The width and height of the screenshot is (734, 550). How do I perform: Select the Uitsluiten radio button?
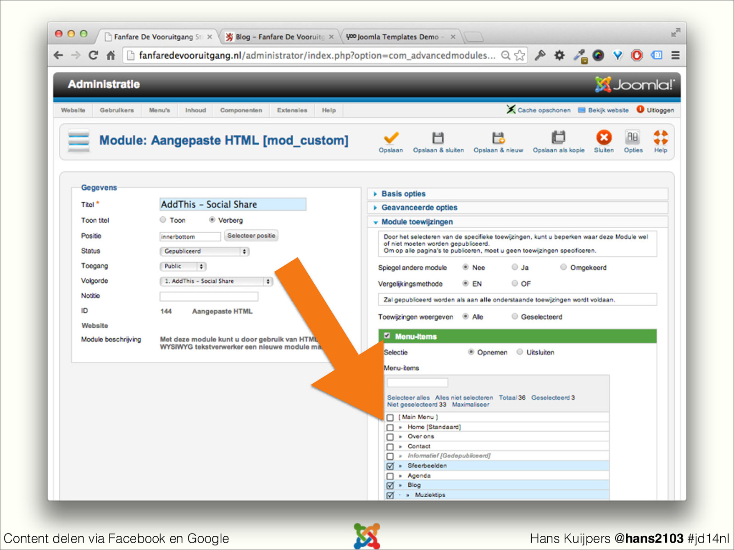(x=520, y=352)
